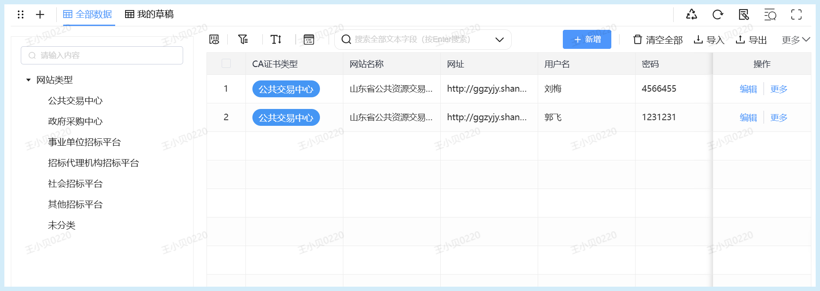The image size is (820, 291).
Task: Click the 密码 column header
Action: [674, 64]
